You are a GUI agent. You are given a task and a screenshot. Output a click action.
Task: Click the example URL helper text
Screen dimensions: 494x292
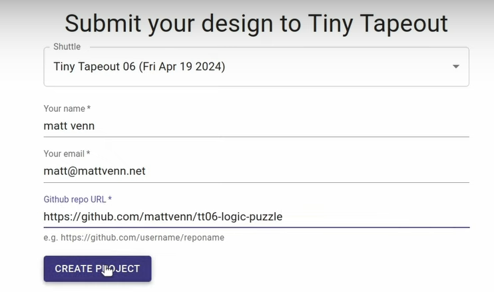point(134,237)
